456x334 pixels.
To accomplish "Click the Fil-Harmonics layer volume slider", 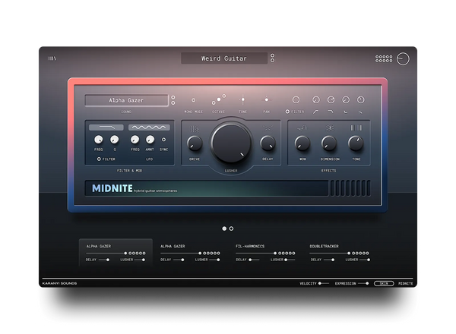I will 256,254.
